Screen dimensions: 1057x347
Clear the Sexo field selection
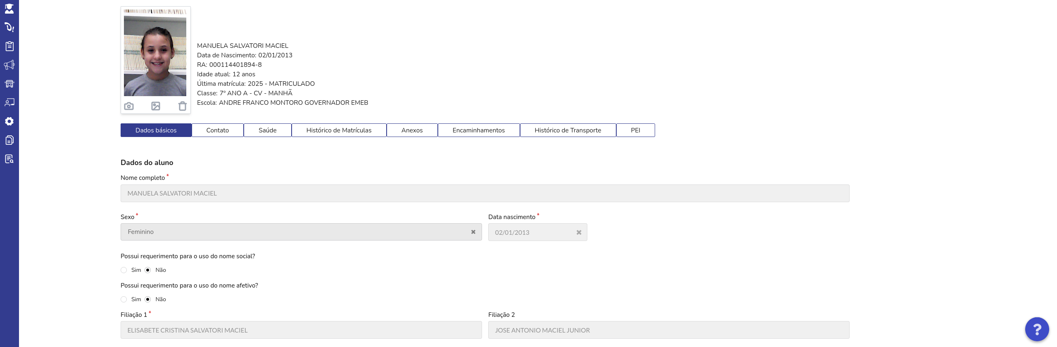click(x=473, y=232)
